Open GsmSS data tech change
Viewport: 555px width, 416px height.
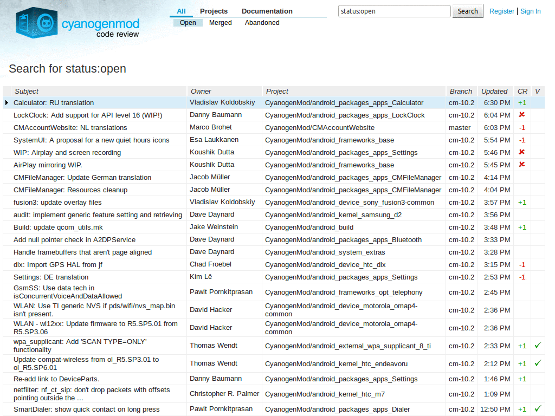click(68, 292)
